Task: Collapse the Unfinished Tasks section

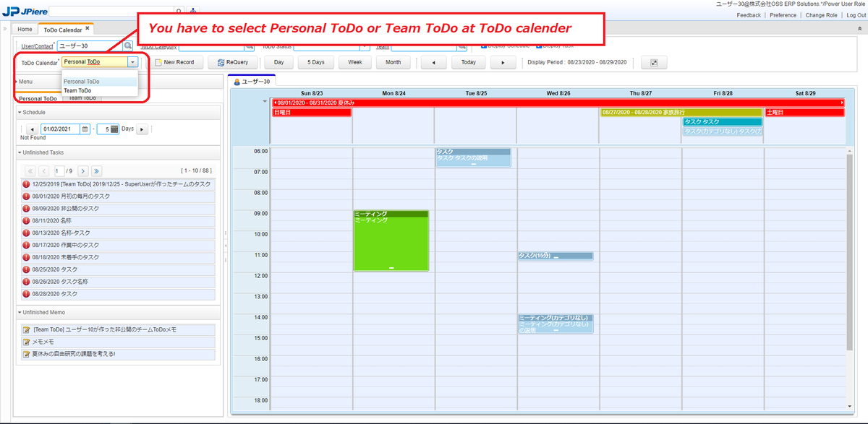Action: click(x=20, y=152)
